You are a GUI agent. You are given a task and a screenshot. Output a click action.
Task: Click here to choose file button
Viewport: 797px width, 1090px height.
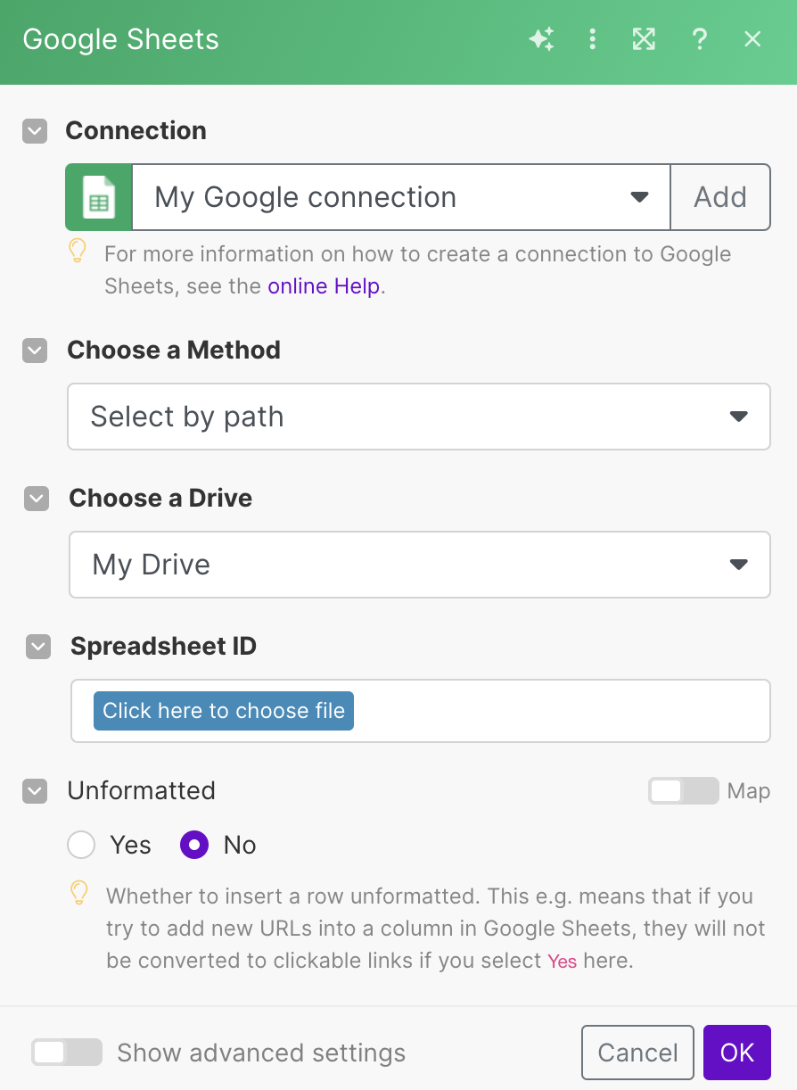(x=224, y=711)
